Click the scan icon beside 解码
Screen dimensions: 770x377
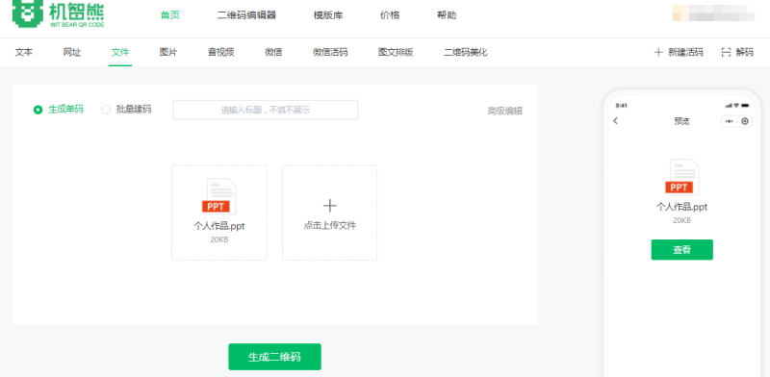tap(726, 53)
